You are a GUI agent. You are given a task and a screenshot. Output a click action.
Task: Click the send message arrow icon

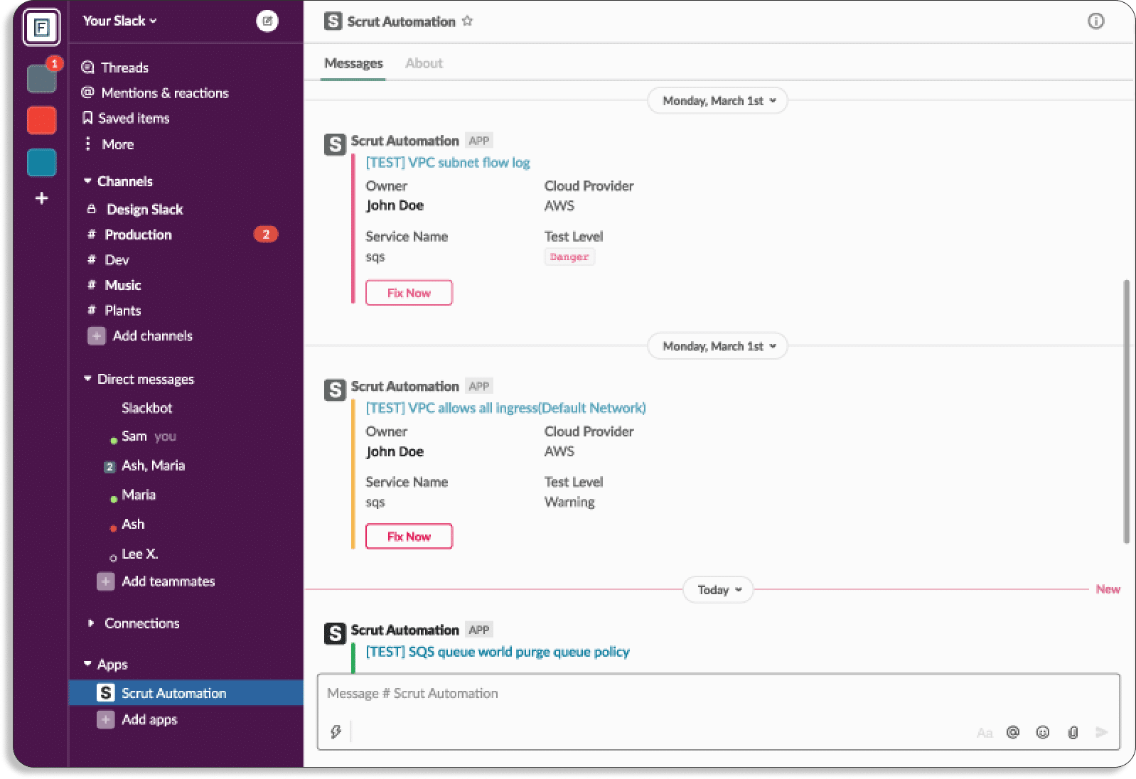pos(1102,732)
